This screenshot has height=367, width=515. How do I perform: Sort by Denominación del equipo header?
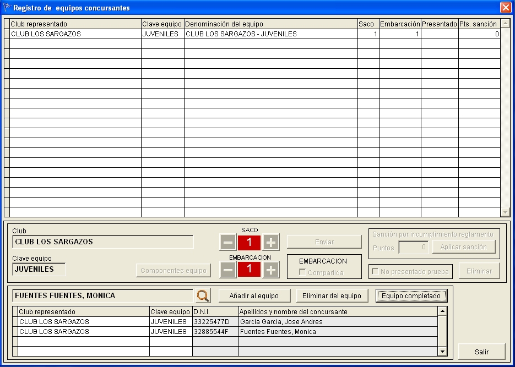coord(270,24)
